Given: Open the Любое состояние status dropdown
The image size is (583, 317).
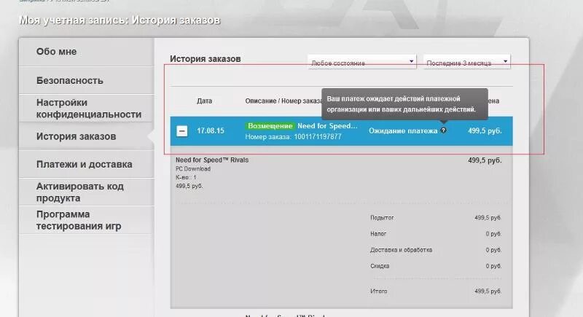Looking at the screenshot, I should (x=361, y=62).
